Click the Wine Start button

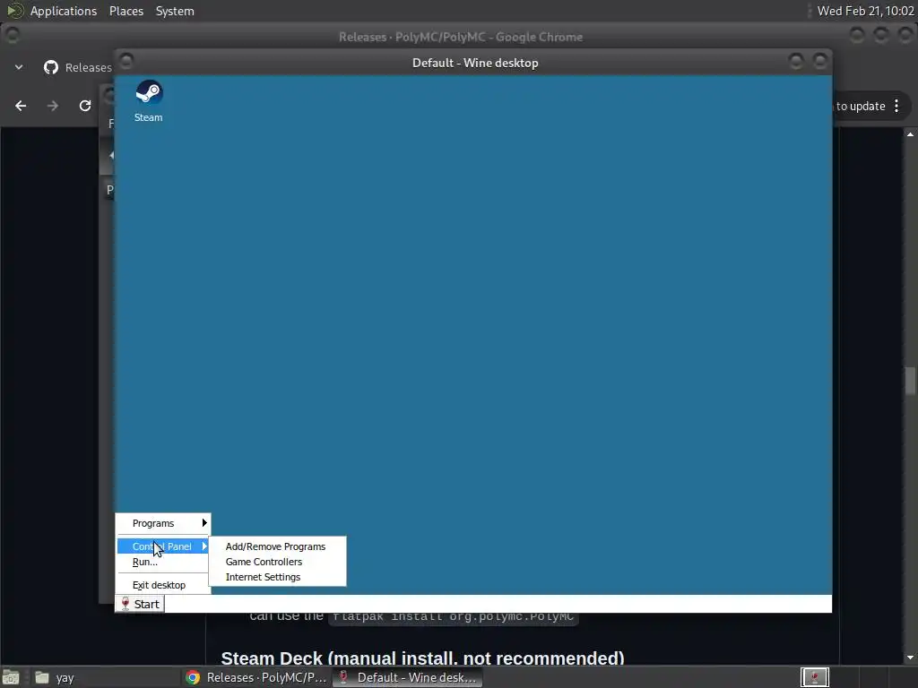[140, 604]
